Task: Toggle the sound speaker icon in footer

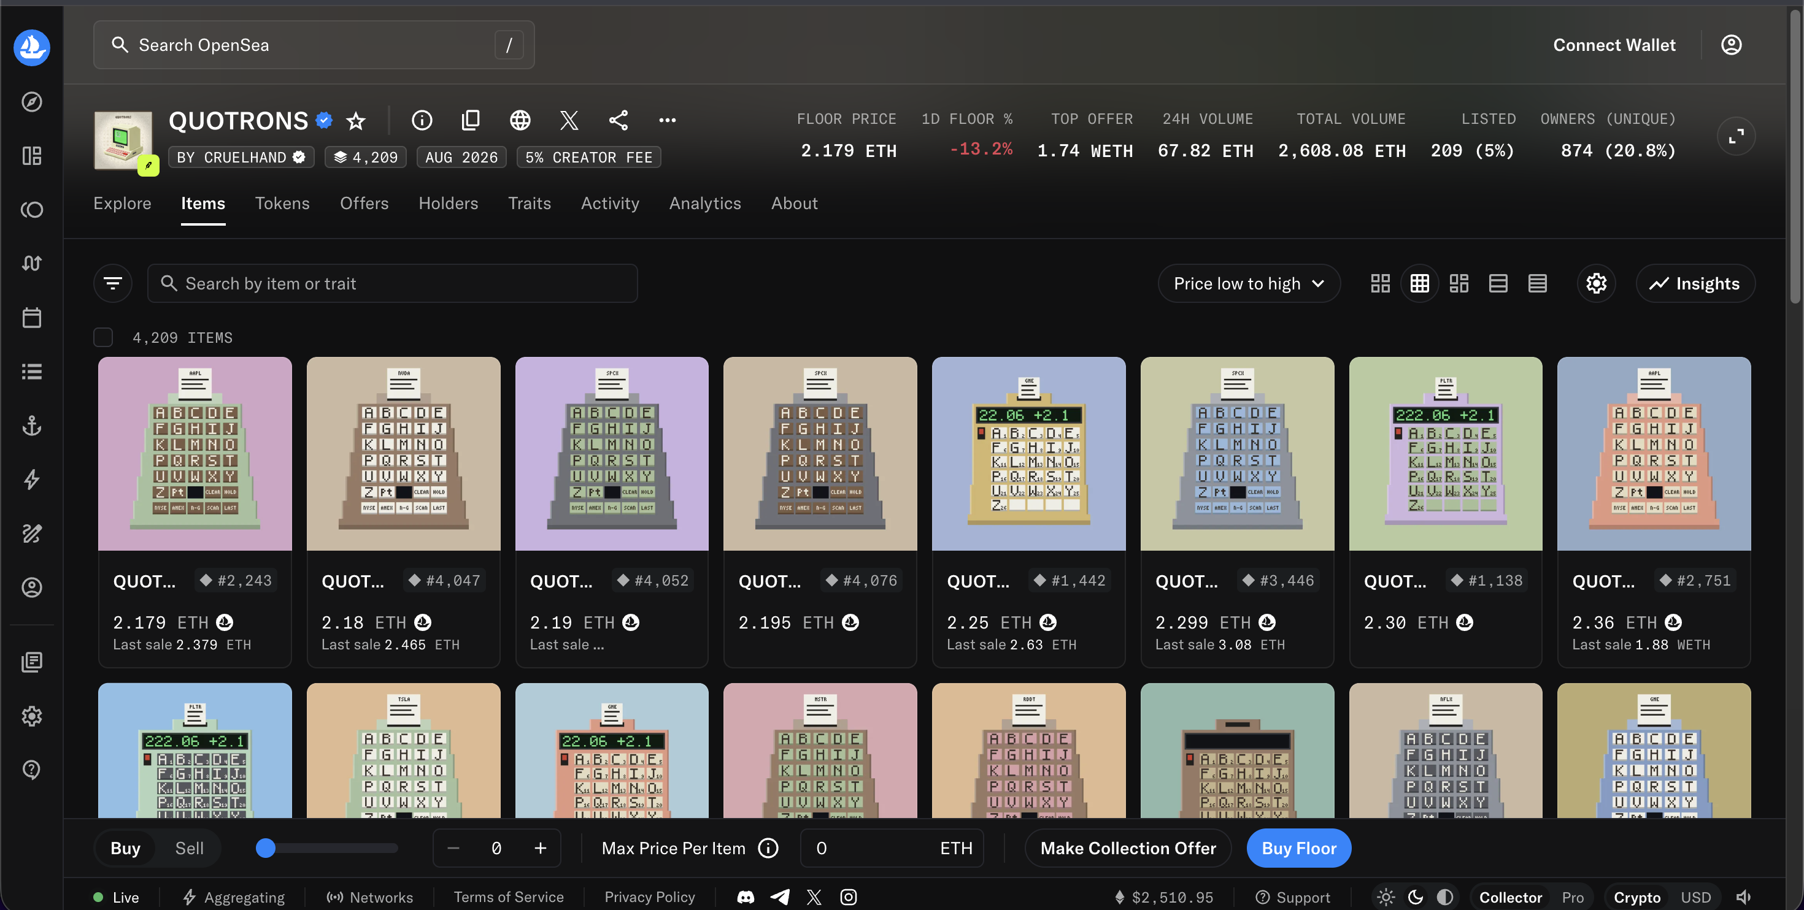Action: point(1744,897)
